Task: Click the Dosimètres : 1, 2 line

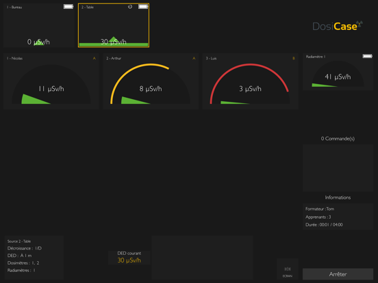Action: 23,262
